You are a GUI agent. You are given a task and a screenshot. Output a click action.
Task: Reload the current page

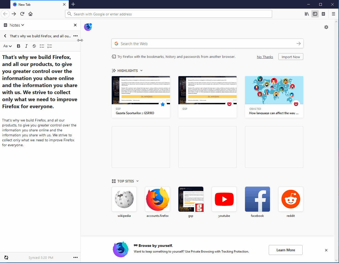click(x=22, y=14)
